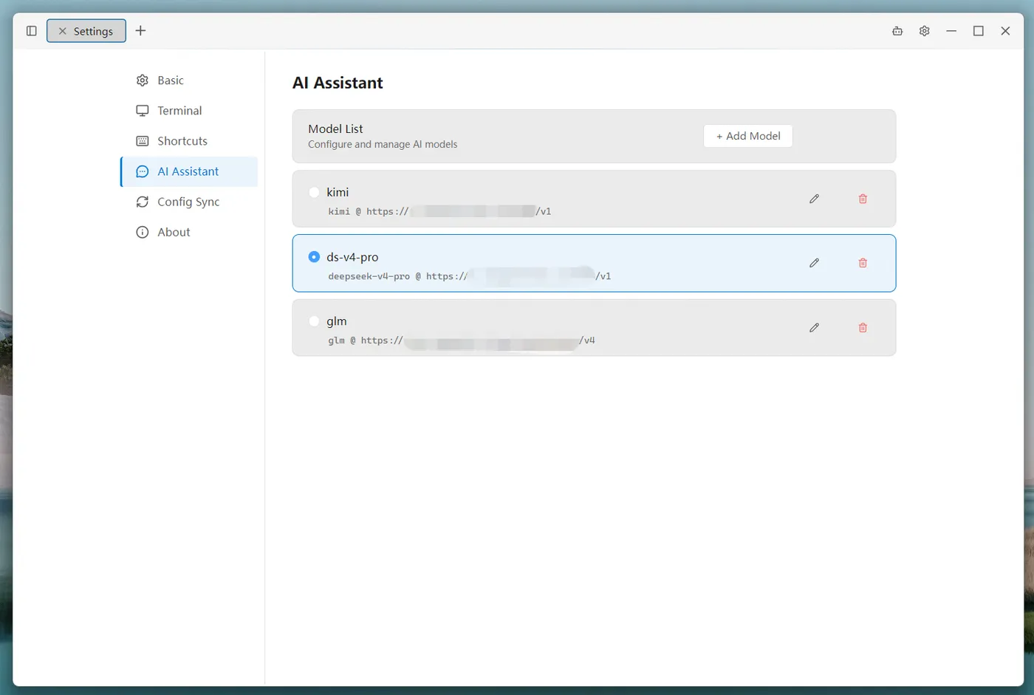Open a new tab with plus icon
The width and height of the screenshot is (1034, 695).
point(140,30)
